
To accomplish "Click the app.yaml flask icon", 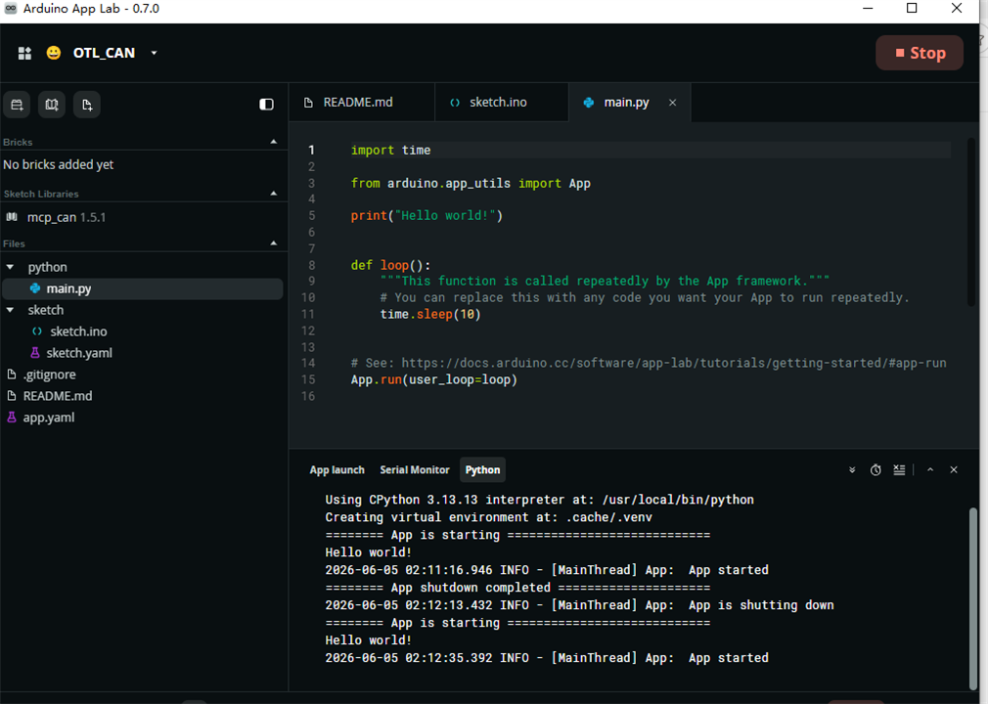I will (x=12, y=418).
